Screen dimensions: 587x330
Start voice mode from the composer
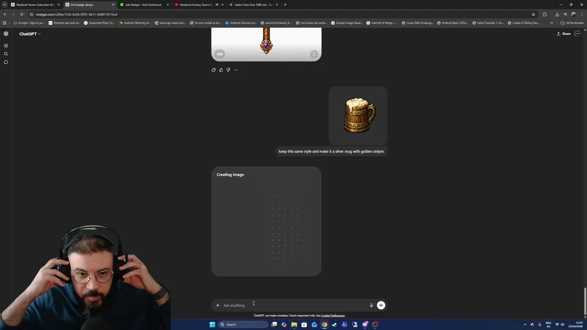381,305
